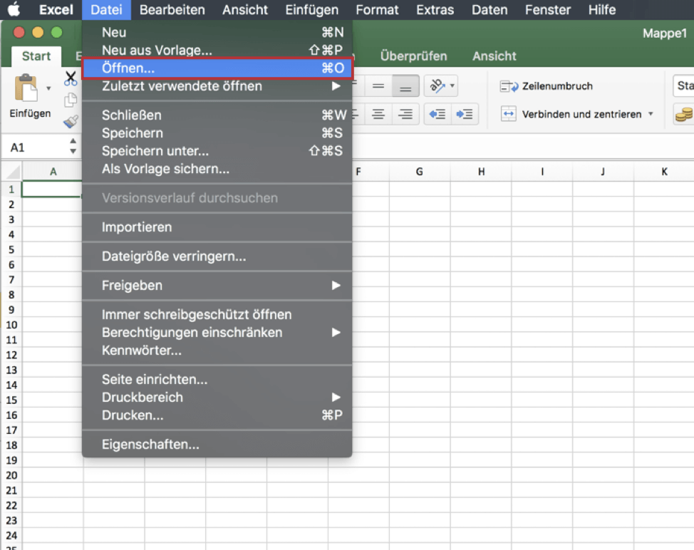Image resolution: width=694 pixels, height=550 pixels.
Task: Apply middle vertical alignment
Action: pos(378,85)
